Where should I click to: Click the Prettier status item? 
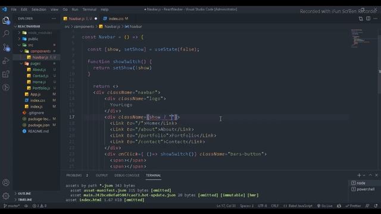[353, 206]
